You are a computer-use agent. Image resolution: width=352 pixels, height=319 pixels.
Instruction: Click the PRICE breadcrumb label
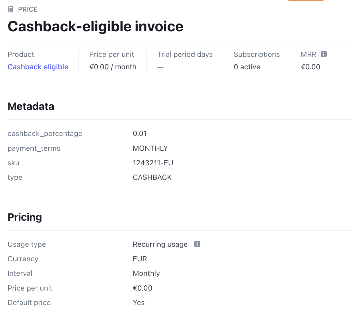tap(28, 9)
